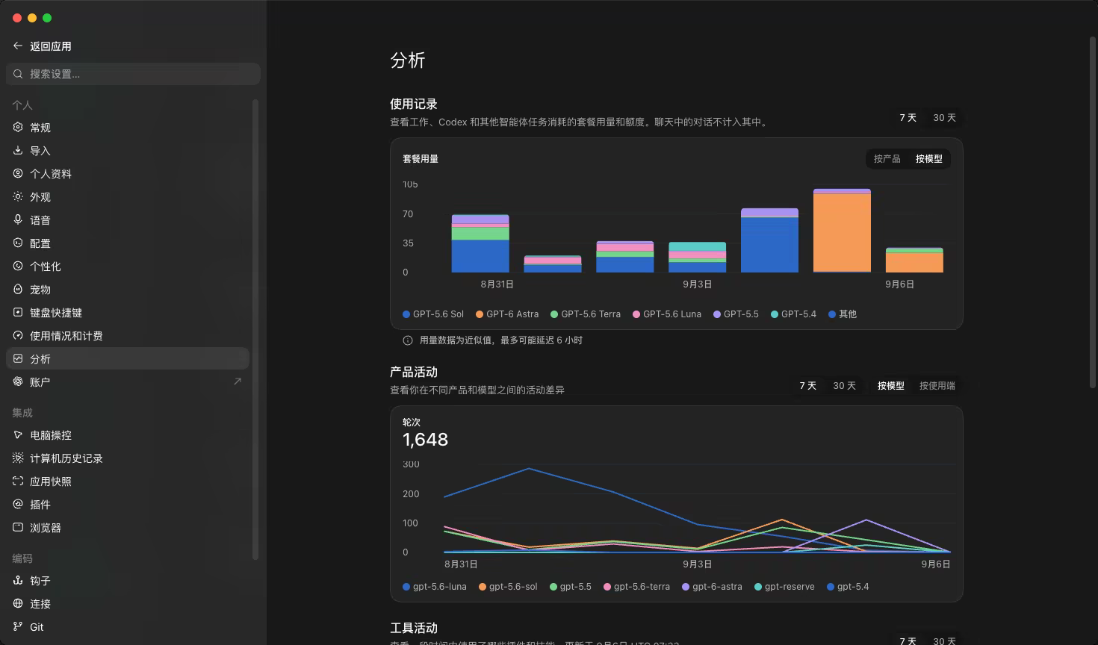Click the sidebar vertical scrollbar

coord(255,328)
